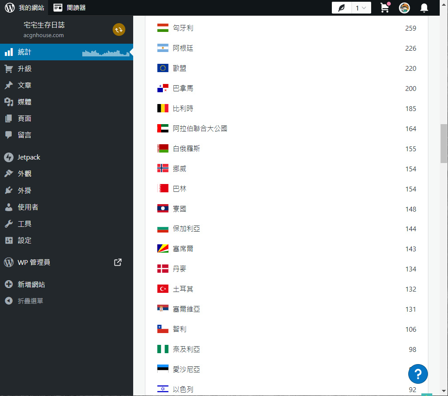The width and height of the screenshot is (448, 396).
Task: Click the page vertical scrollbar thumb
Action: [444, 143]
